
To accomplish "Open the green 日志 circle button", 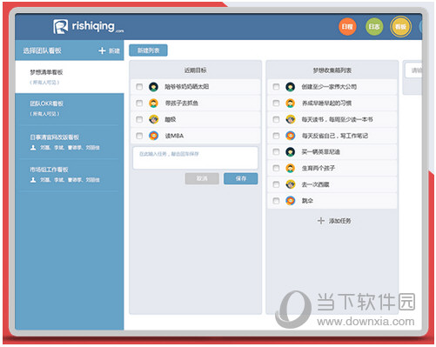I will coord(374,27).
